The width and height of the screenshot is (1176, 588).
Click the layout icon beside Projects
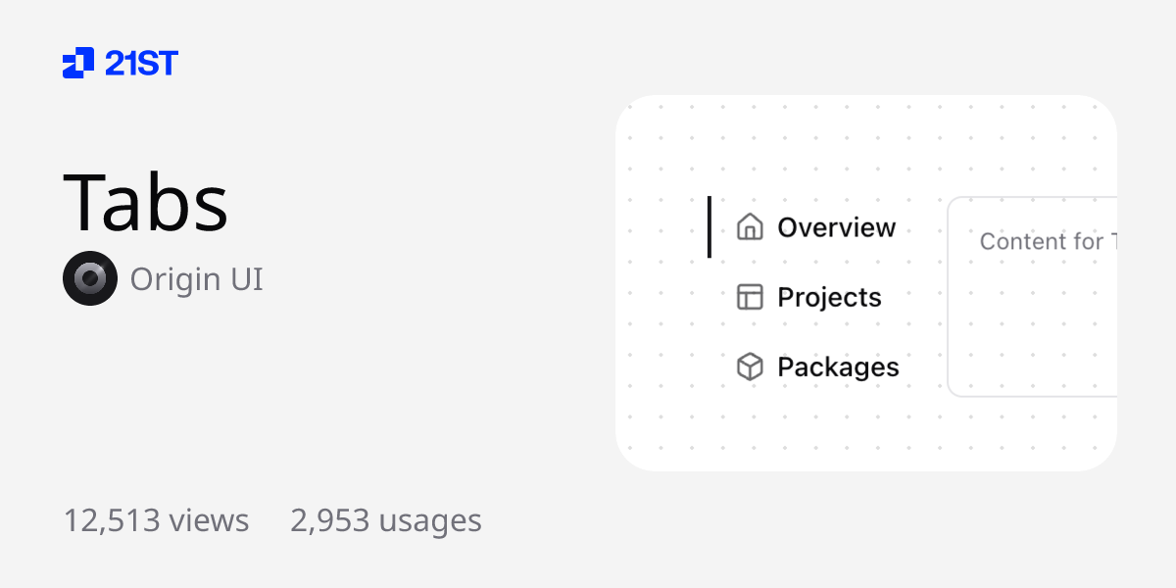click(750, 297)
